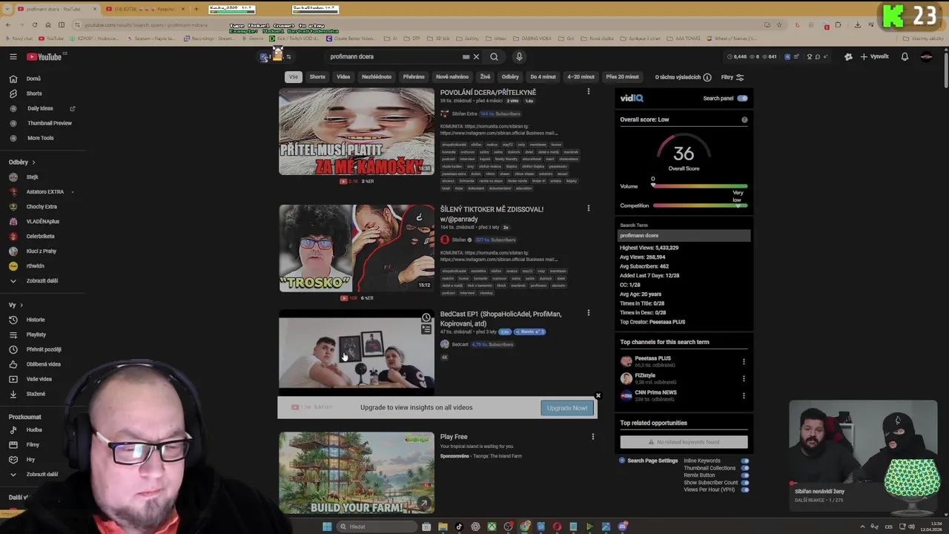Open Oblíbená videa in the sidebar
Viewport: 949px width, 534px height.
[x=42, y=364]
